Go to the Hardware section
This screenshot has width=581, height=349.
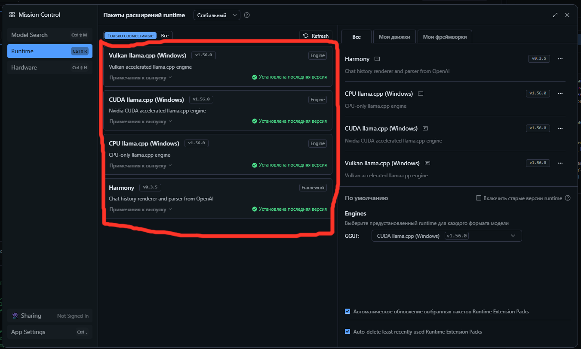click(50, 67)
